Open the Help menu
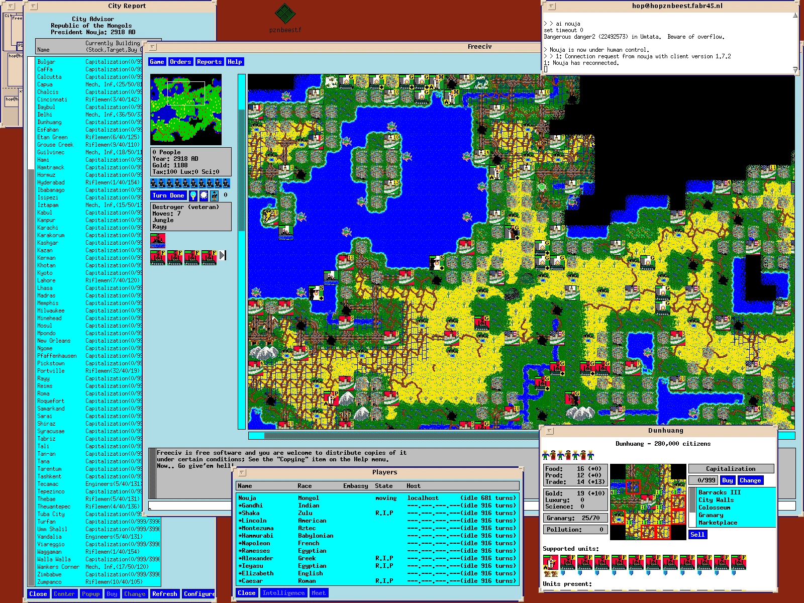Screen dimensions: 804x603 click(235, 62)
